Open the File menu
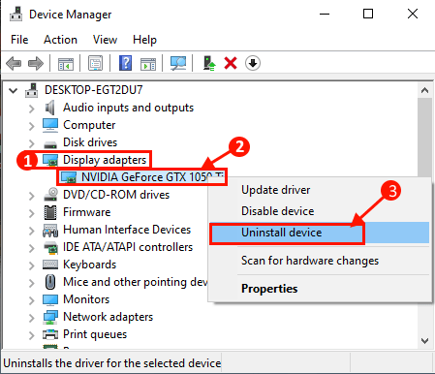This screenshot has width=435, height=374. tap(19, 40)
